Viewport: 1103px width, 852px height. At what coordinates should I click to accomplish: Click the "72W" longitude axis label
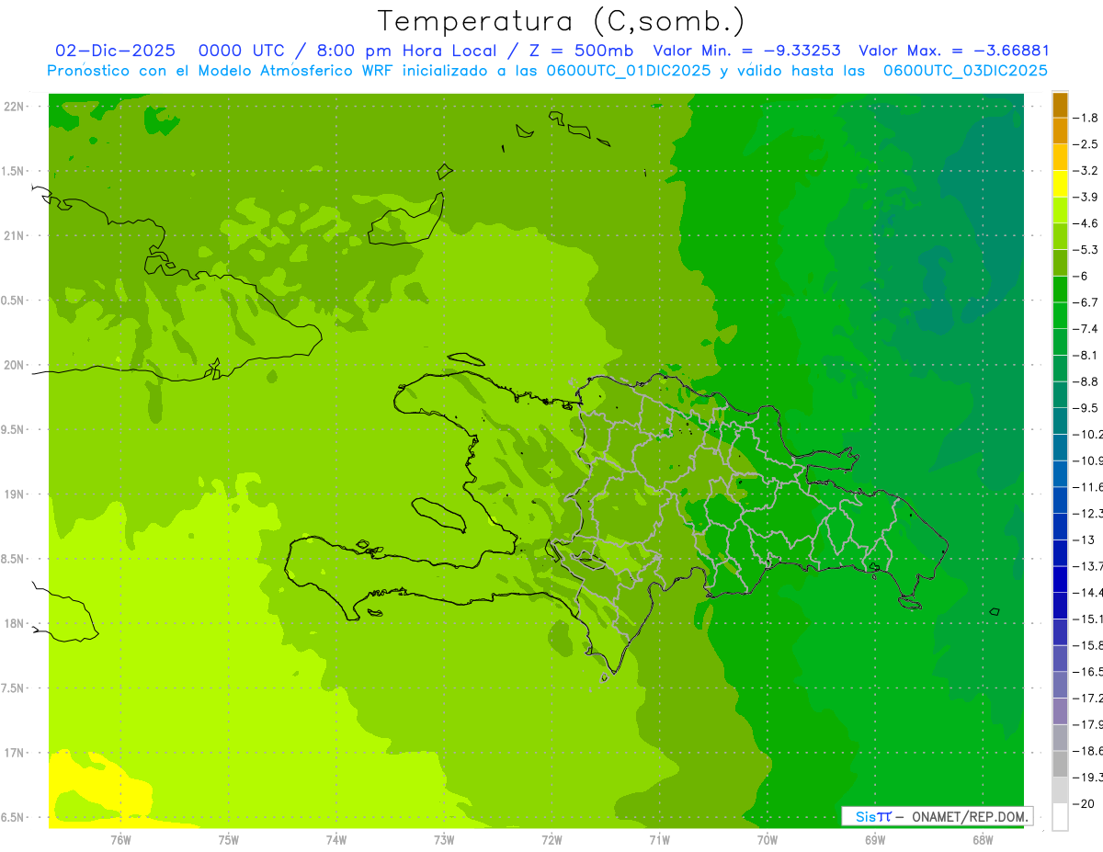coord(551,839)
